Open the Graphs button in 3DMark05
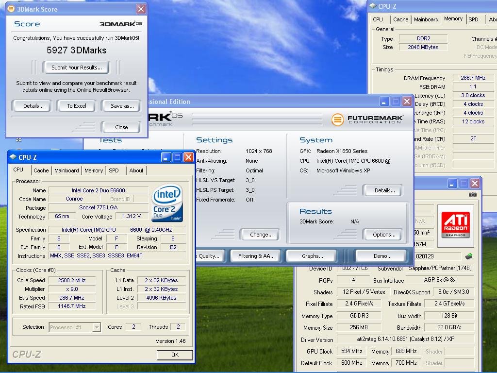Viewport: 497px width, 373px height. pos(312,255)
